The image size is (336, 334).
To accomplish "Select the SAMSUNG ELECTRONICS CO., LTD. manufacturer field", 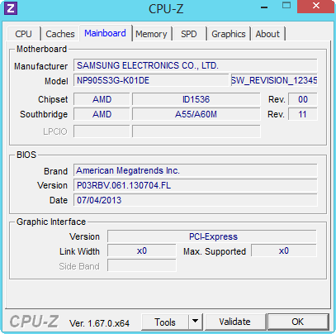I will pyautogui.click(x=196, y=65).
